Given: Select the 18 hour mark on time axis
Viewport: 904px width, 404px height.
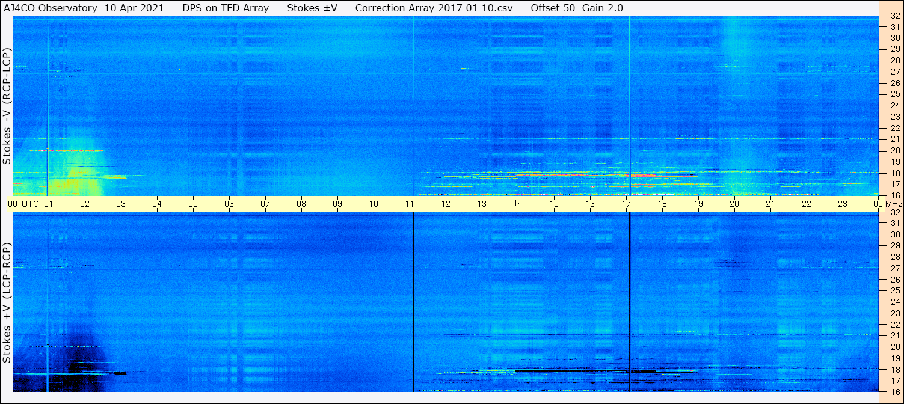Looking at the screenshot, I should coord(662,204).
